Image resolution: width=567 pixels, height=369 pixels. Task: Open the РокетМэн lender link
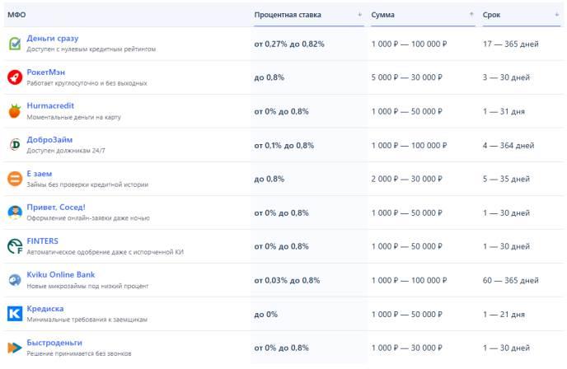coord(45,72)
